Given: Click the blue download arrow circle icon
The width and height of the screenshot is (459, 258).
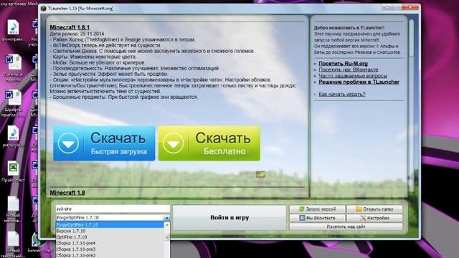Looking at the screenshot, I should pos(68,143).
